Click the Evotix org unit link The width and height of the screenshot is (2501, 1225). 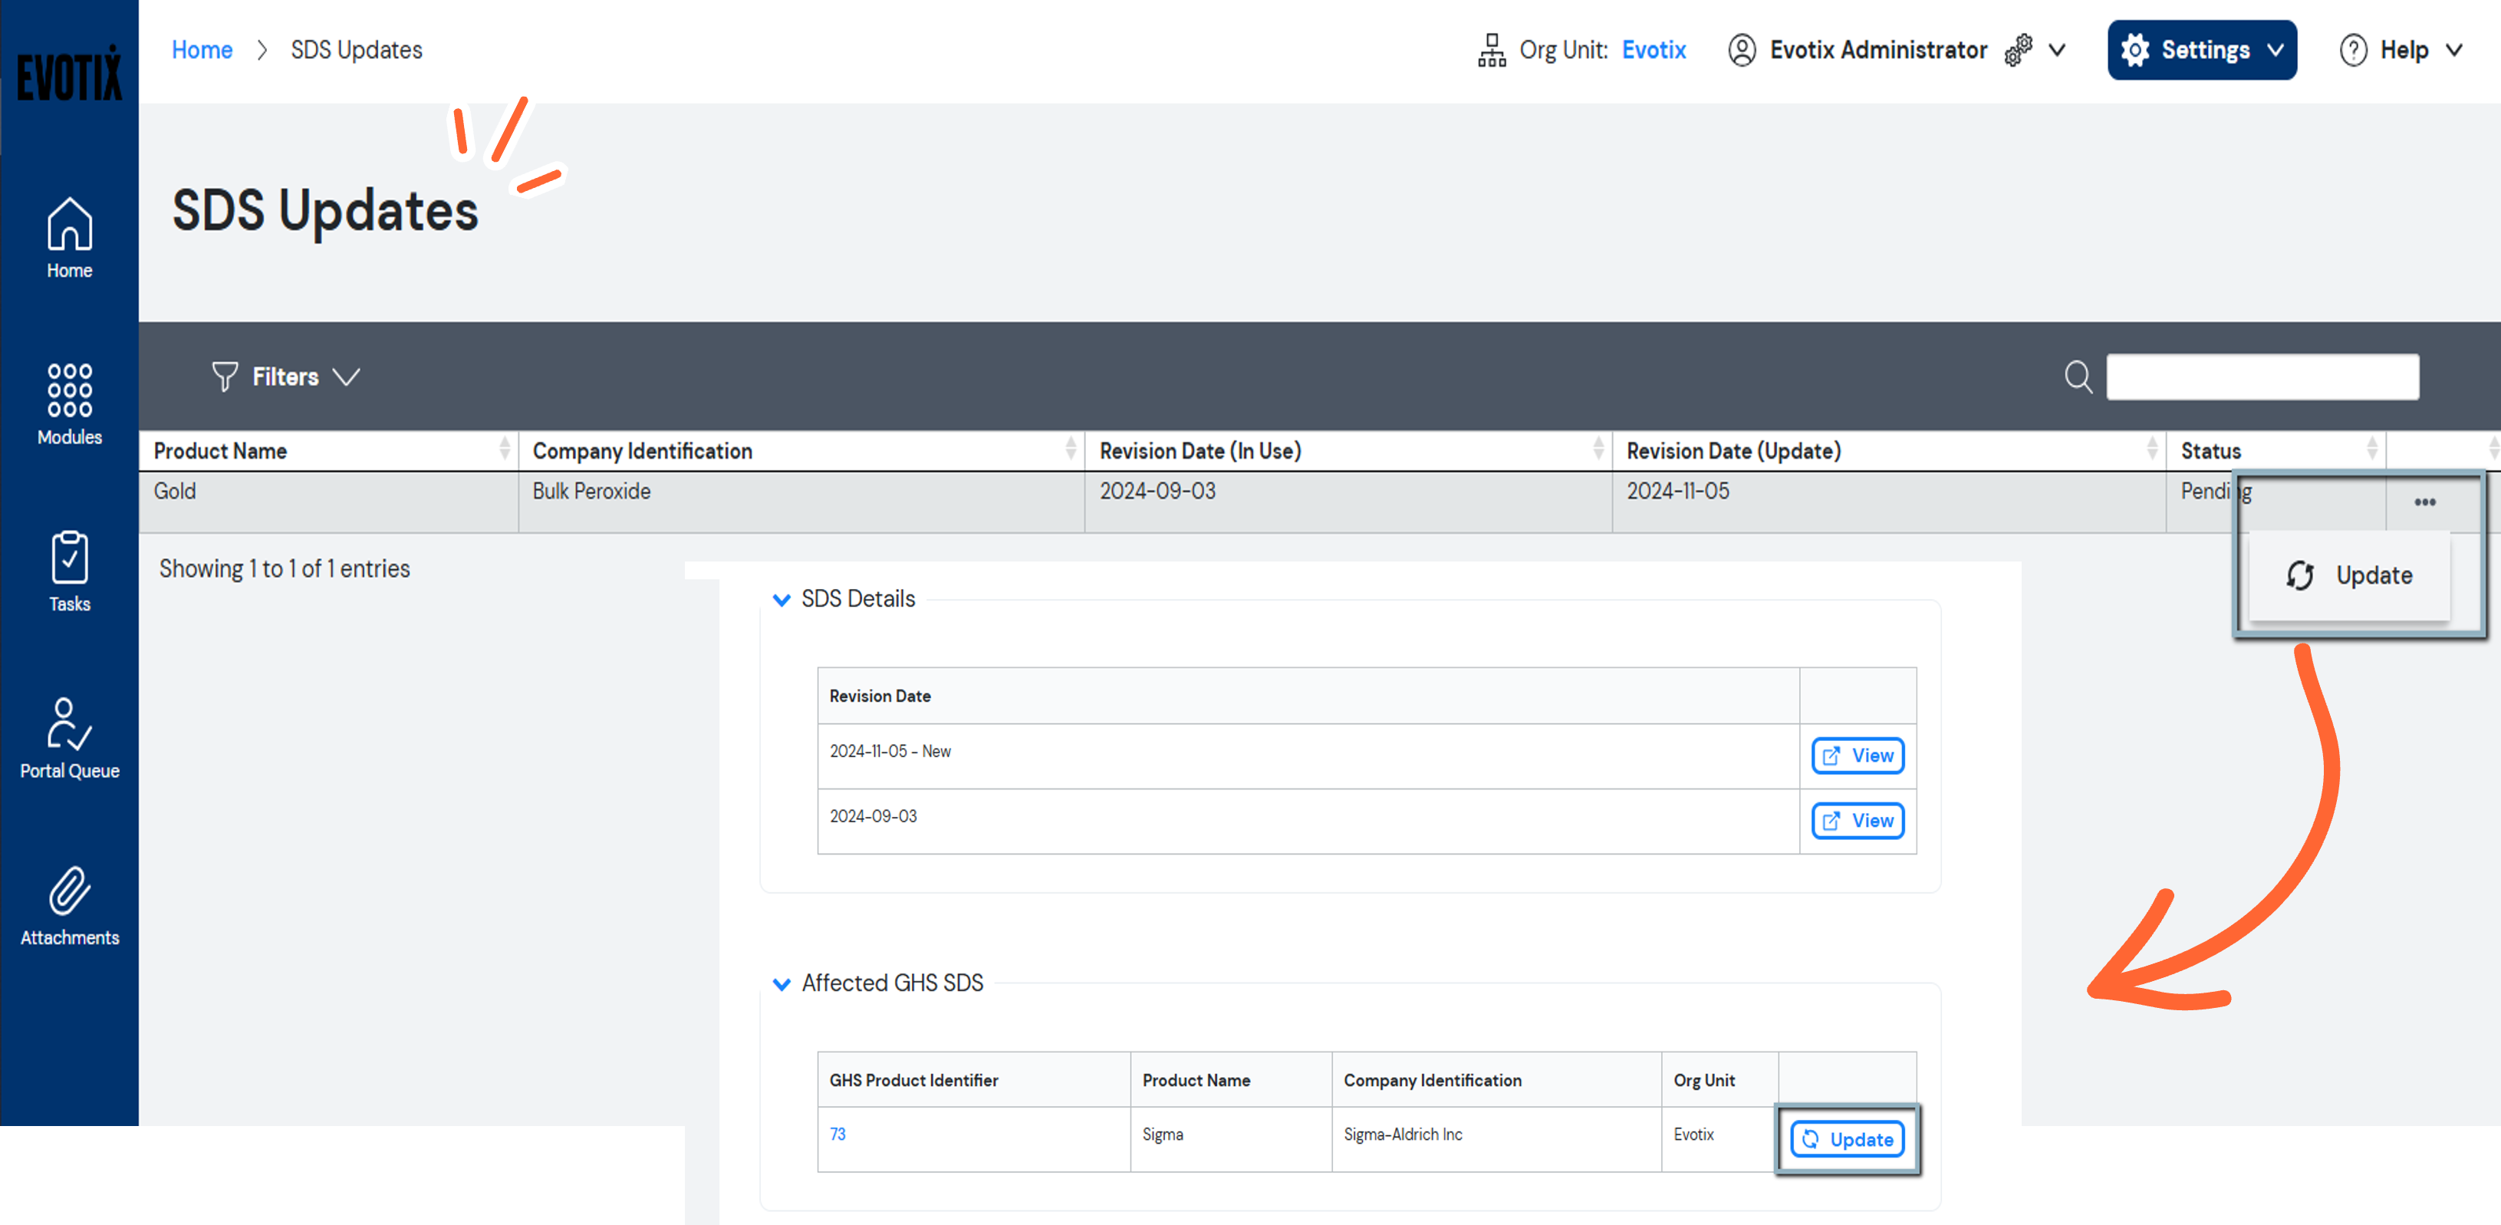[x=1654, y=50]
